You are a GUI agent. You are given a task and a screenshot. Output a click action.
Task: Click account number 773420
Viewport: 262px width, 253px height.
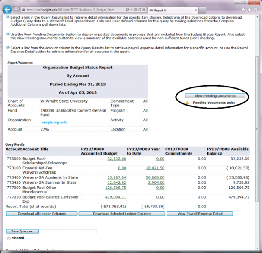[x=14, y=182]
